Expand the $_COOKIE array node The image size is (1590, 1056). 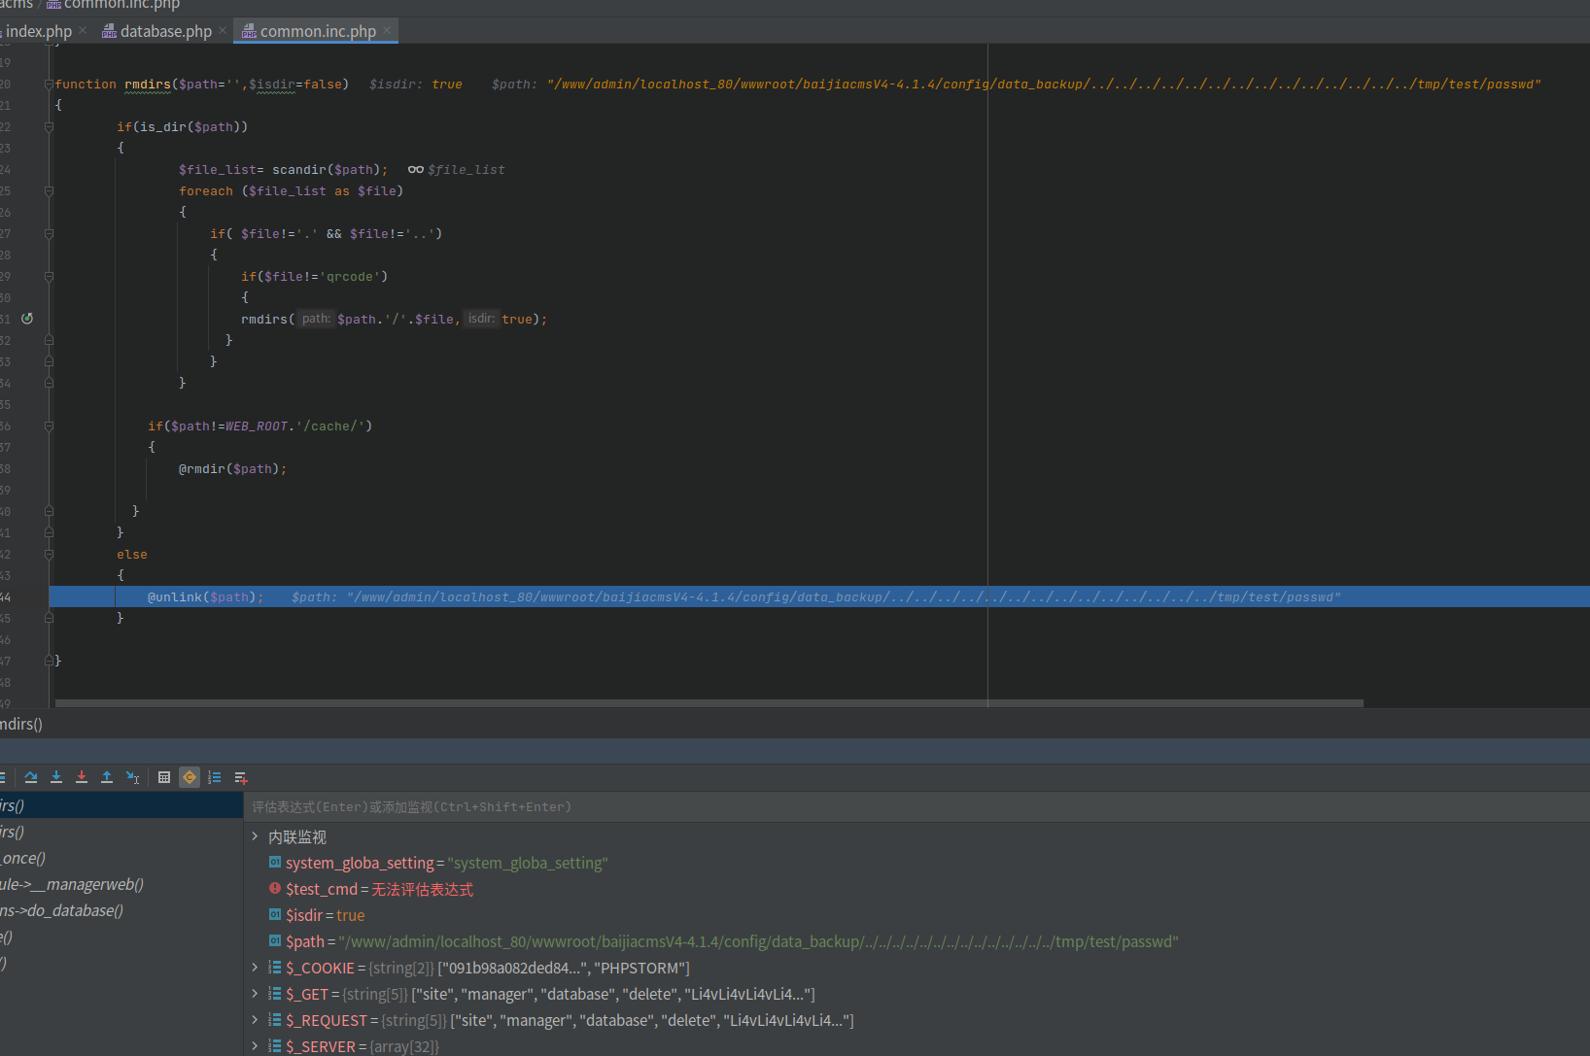(256, 968)
